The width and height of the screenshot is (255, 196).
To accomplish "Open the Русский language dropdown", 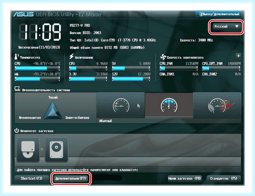I will coord(226,26).
